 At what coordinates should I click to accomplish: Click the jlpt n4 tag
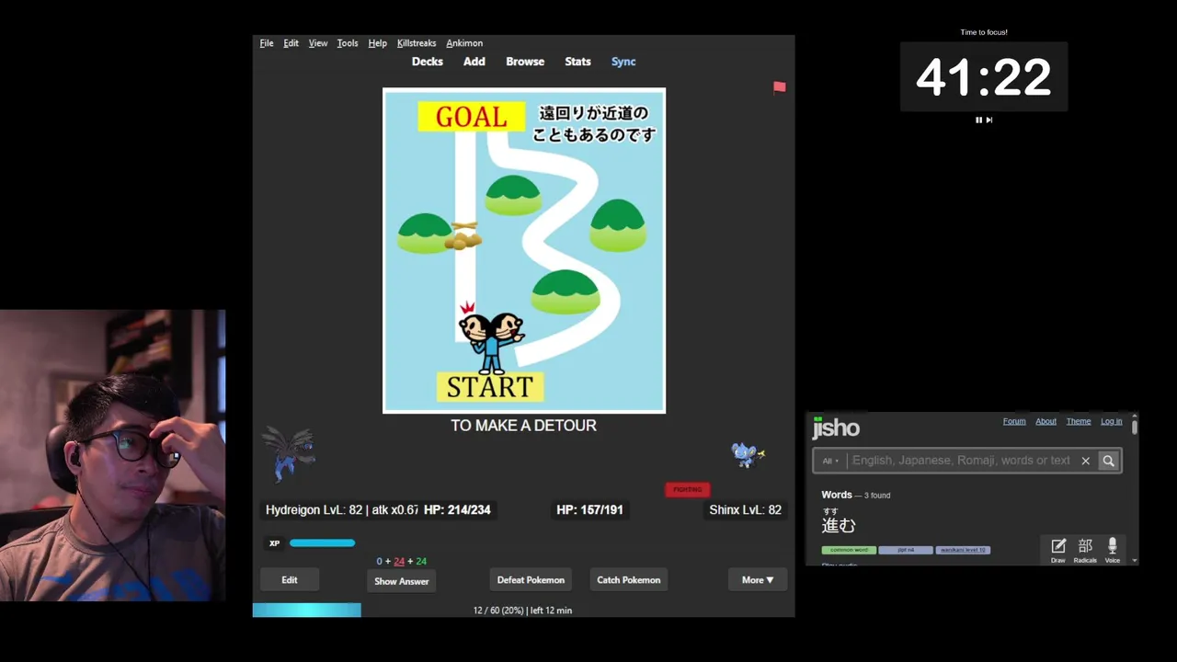tap(906, 550)
